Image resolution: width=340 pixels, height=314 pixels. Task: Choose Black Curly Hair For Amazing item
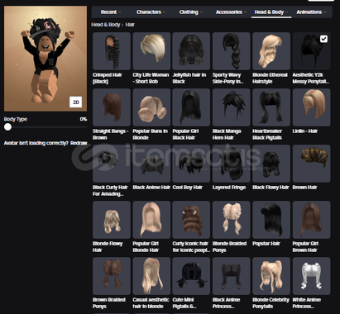(x=112, y=164)
